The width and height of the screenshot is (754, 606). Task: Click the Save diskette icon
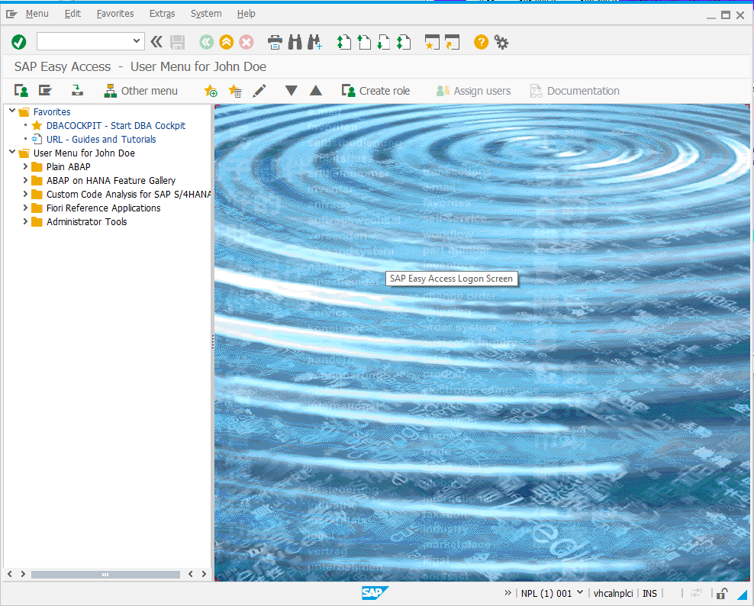click(178, 42)
